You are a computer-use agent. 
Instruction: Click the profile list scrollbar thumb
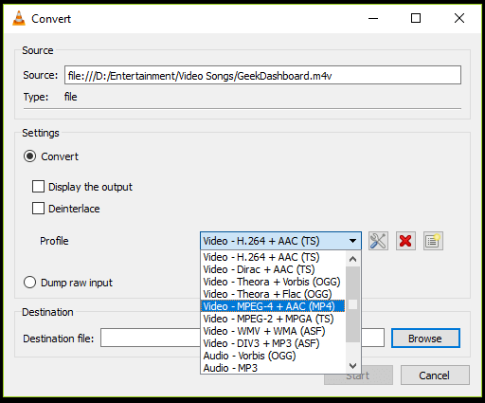[352, 304]
